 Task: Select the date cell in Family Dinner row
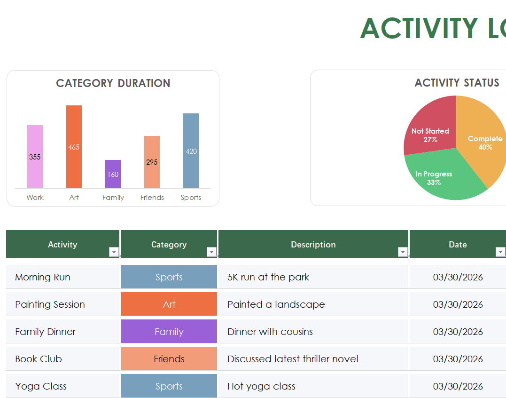click(458, 332)
